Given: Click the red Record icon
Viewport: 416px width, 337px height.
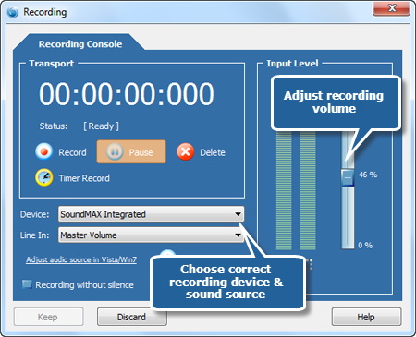Looking at the screenshot, I should 43,151.
